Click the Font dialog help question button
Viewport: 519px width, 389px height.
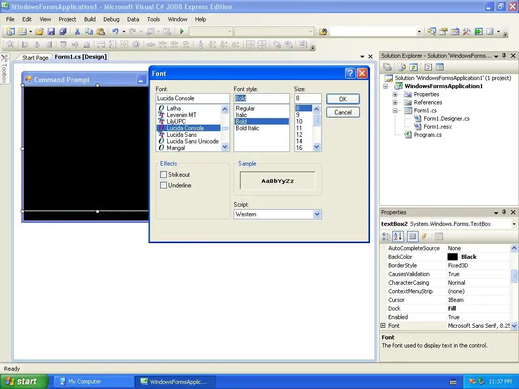point(350,73)
